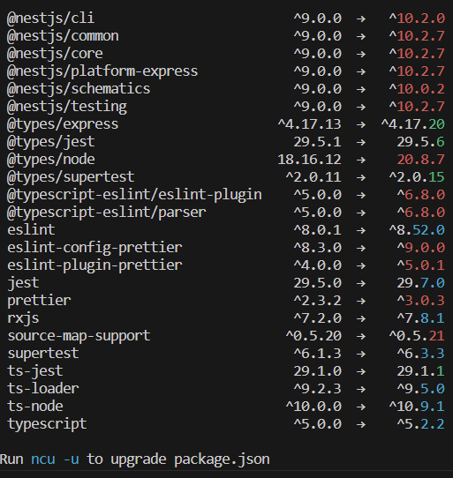Image resolution: width=453 pixels, height=478 pixels.
Task: Select current version ^0.5.20 of source-map-support
Action: 313,336
